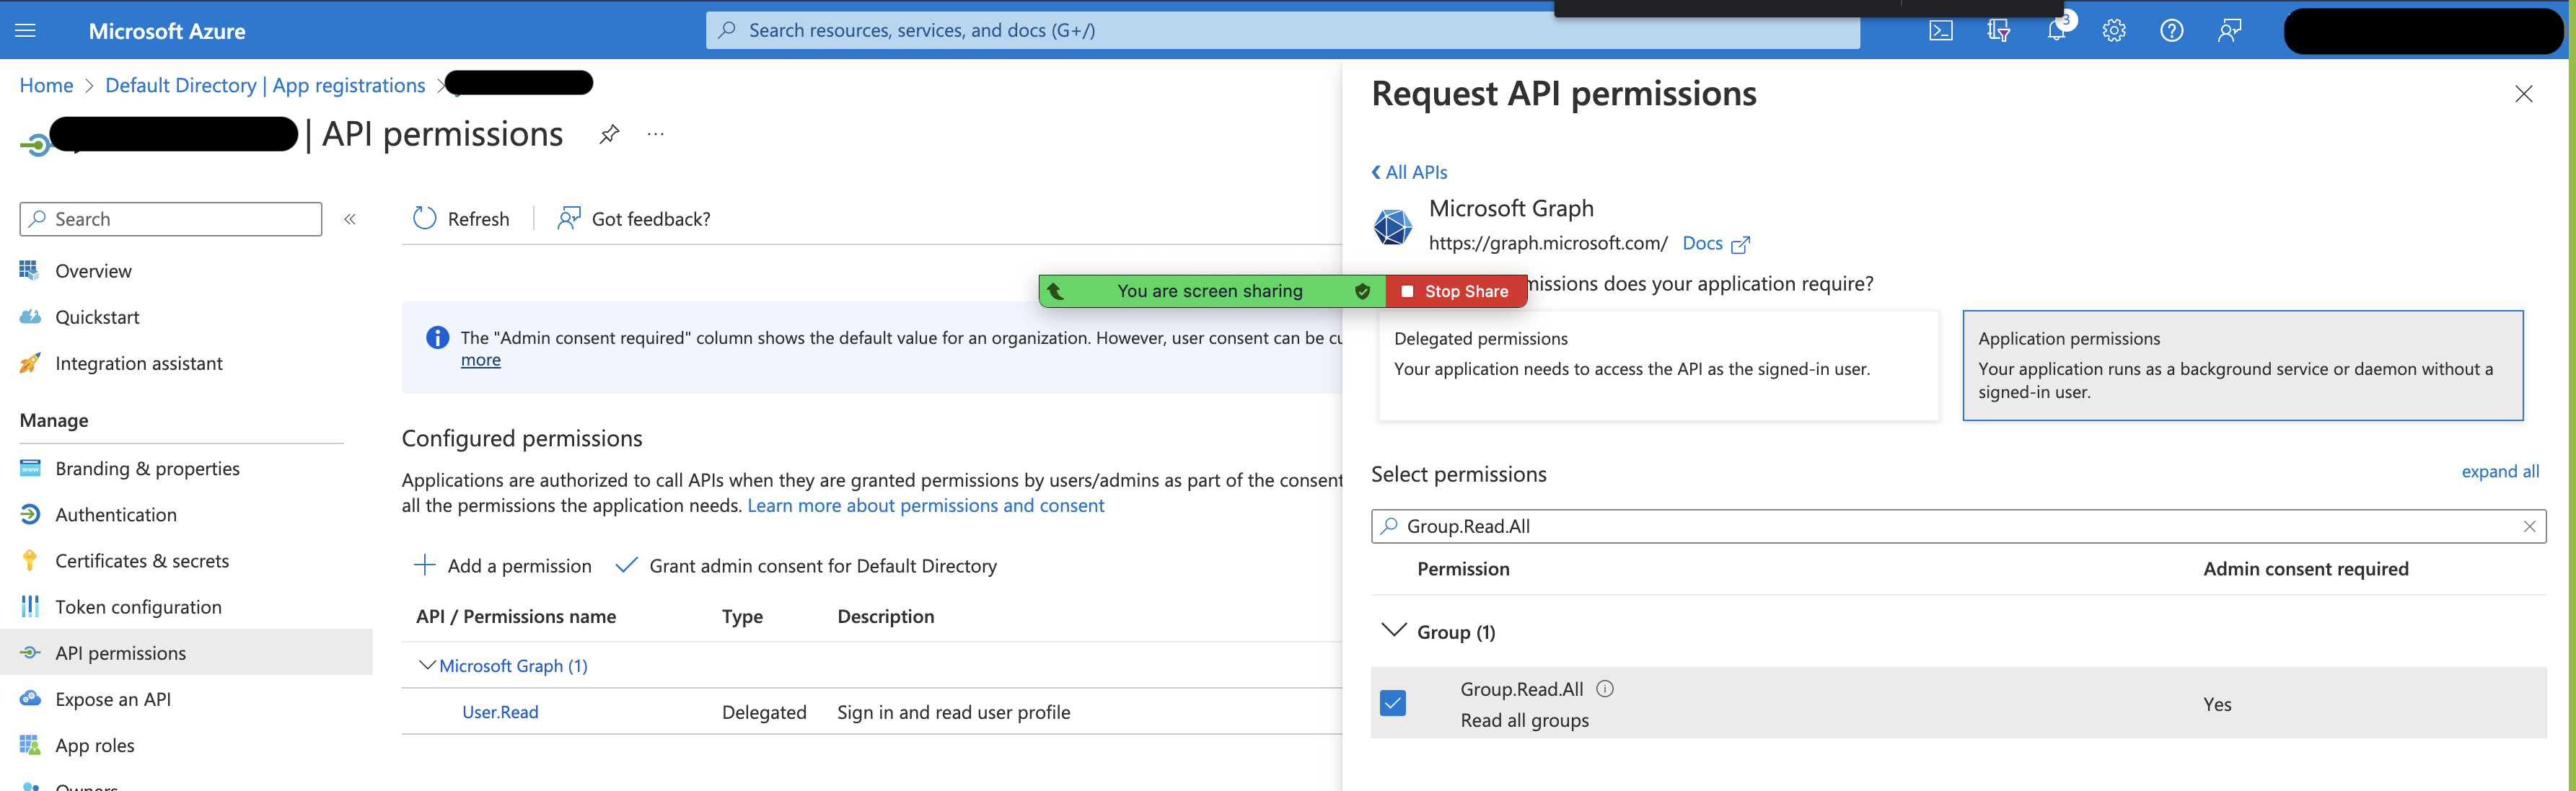Collapse the left sidebar menu
The width and height of the screenshot is (2576, 791).
click(x=350, y=219)
